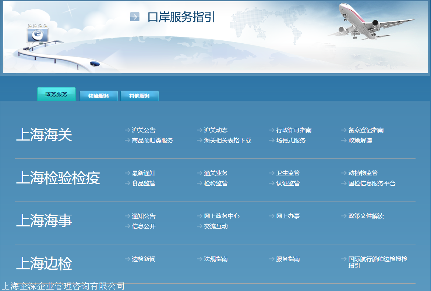Screen dimensions: 431x291
Task: Open 通知公告 under 上海海事
Action: (x=144, y=216)
